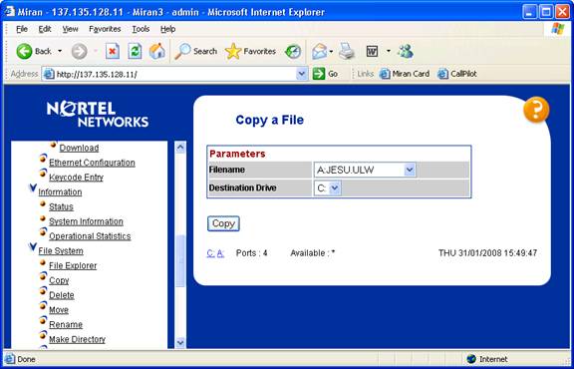Click the orange help question mark icon

point(536,110)
